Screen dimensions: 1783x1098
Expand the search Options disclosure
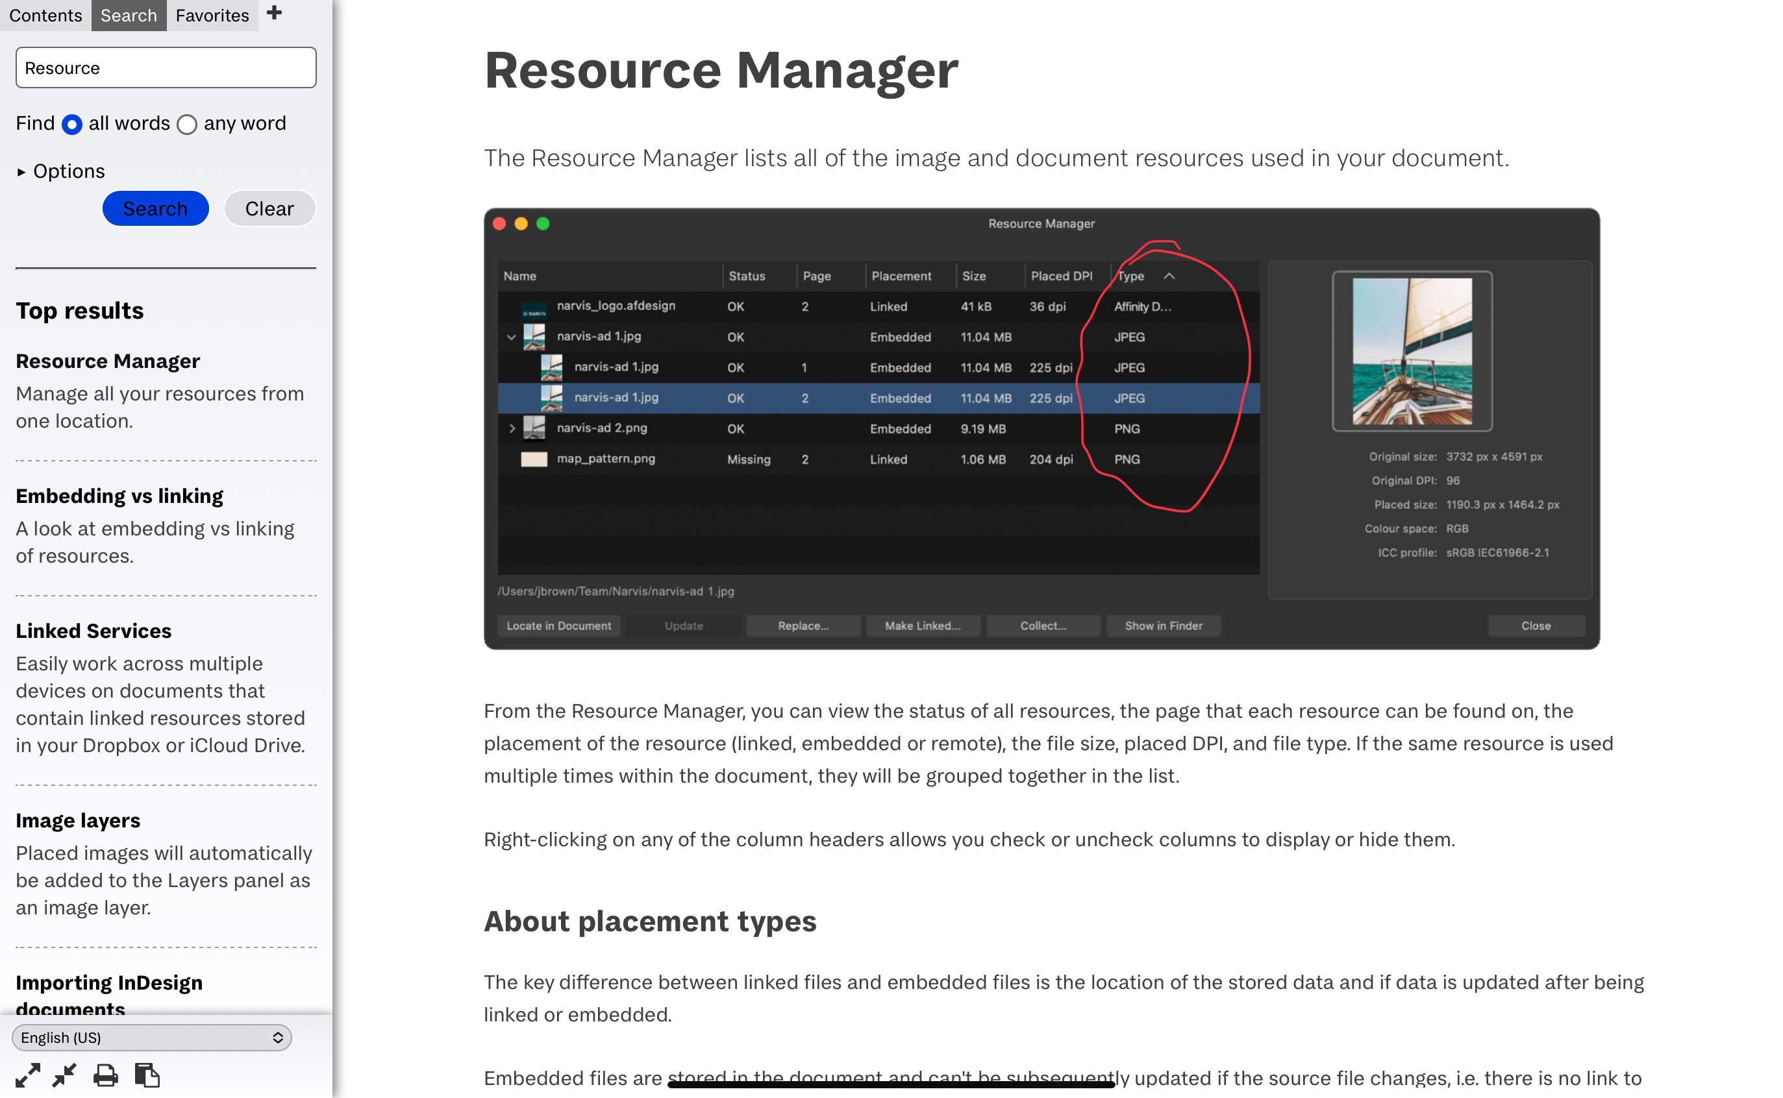tap(61, 171)
